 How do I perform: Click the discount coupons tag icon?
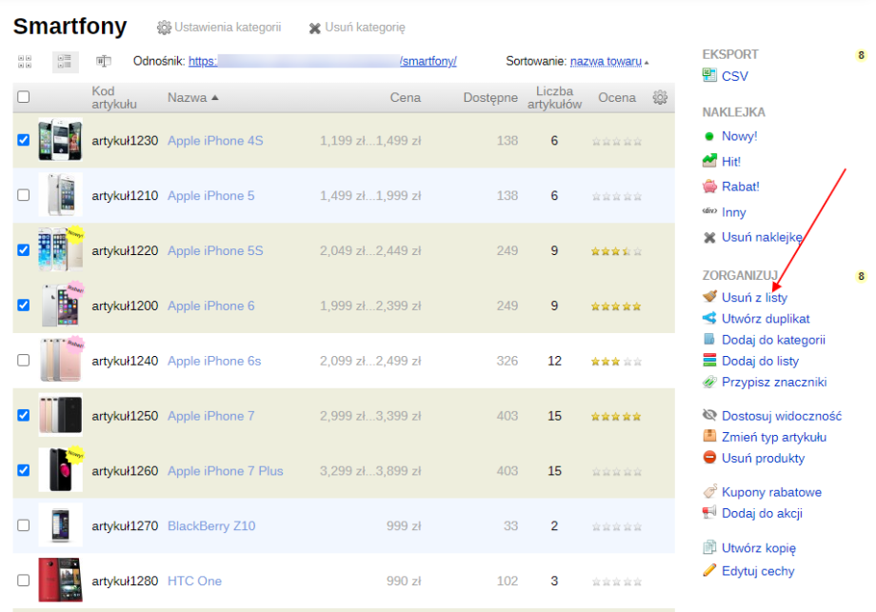pos(709,491)
